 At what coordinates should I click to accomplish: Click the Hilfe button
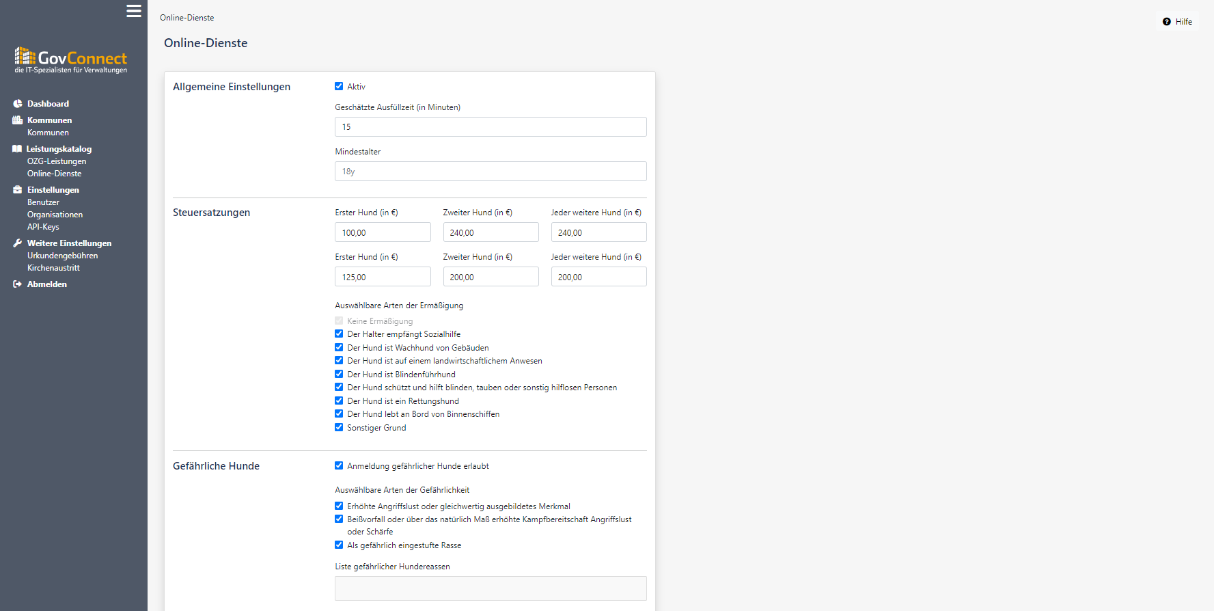tap(1178, 22)
